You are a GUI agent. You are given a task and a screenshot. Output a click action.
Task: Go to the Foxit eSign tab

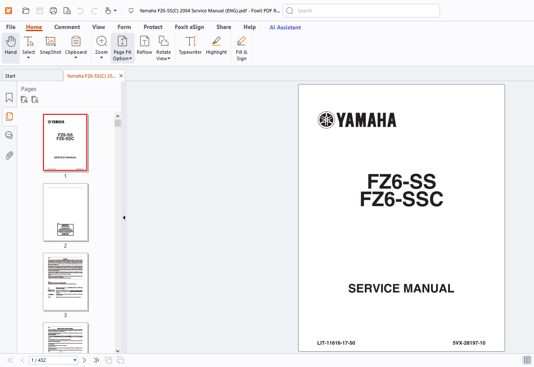189,27
